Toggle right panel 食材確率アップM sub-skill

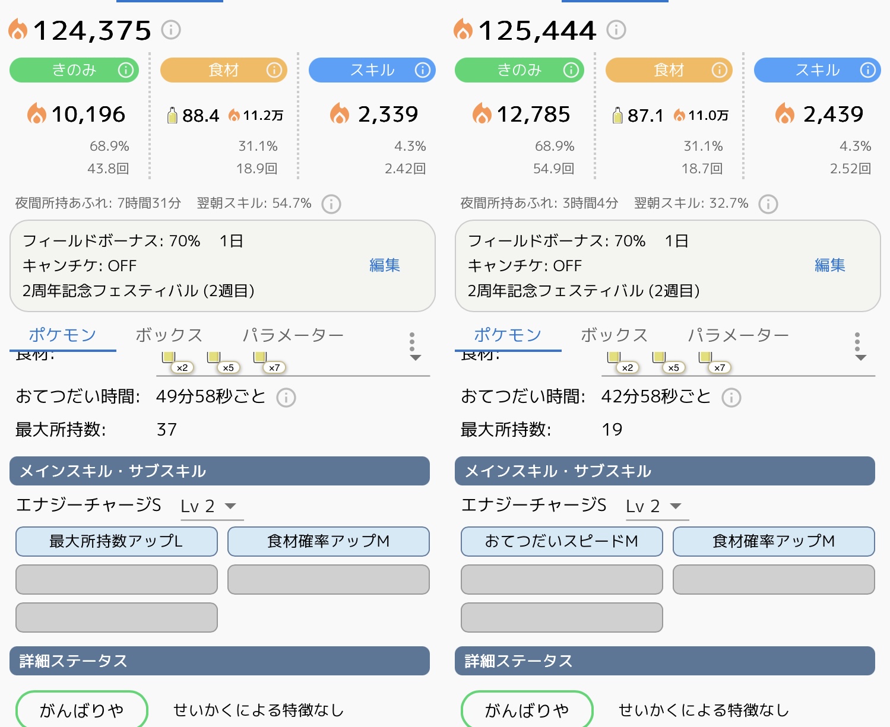coord(774,541)
